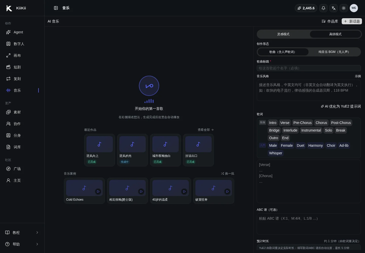Image resolution: width=365 pixels, height=253 pixels.
Task: Open 素材 in the sidebar
Action: (x=22, y=112)
